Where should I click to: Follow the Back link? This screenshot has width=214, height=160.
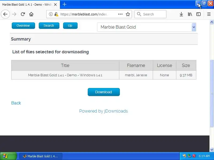(16, 103)
